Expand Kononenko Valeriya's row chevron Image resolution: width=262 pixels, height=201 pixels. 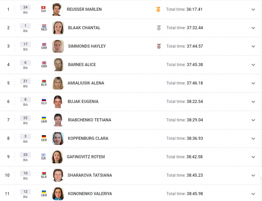tap(253, 194)
